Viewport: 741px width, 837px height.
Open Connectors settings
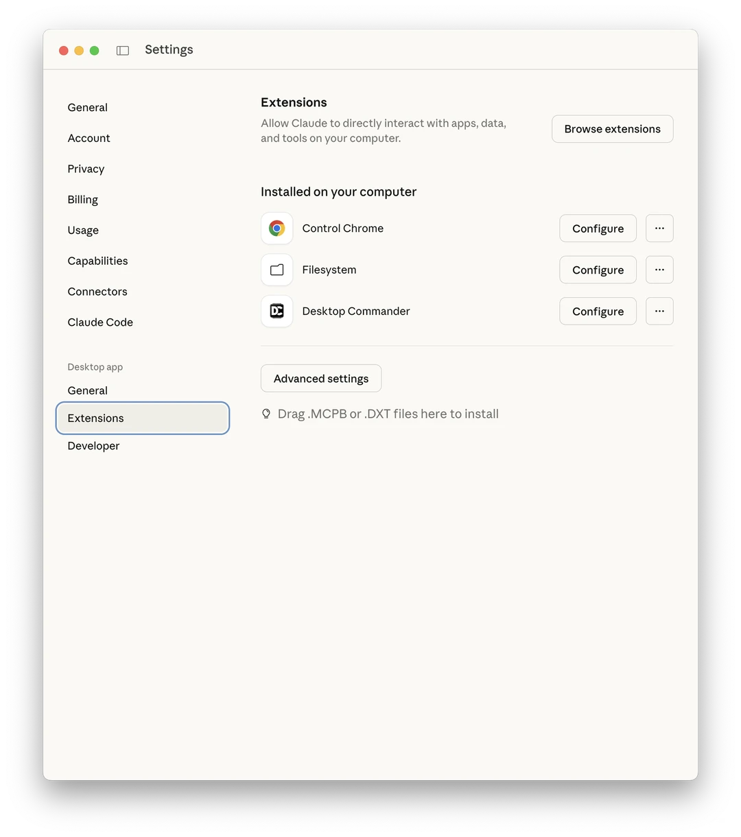point(97,292)
